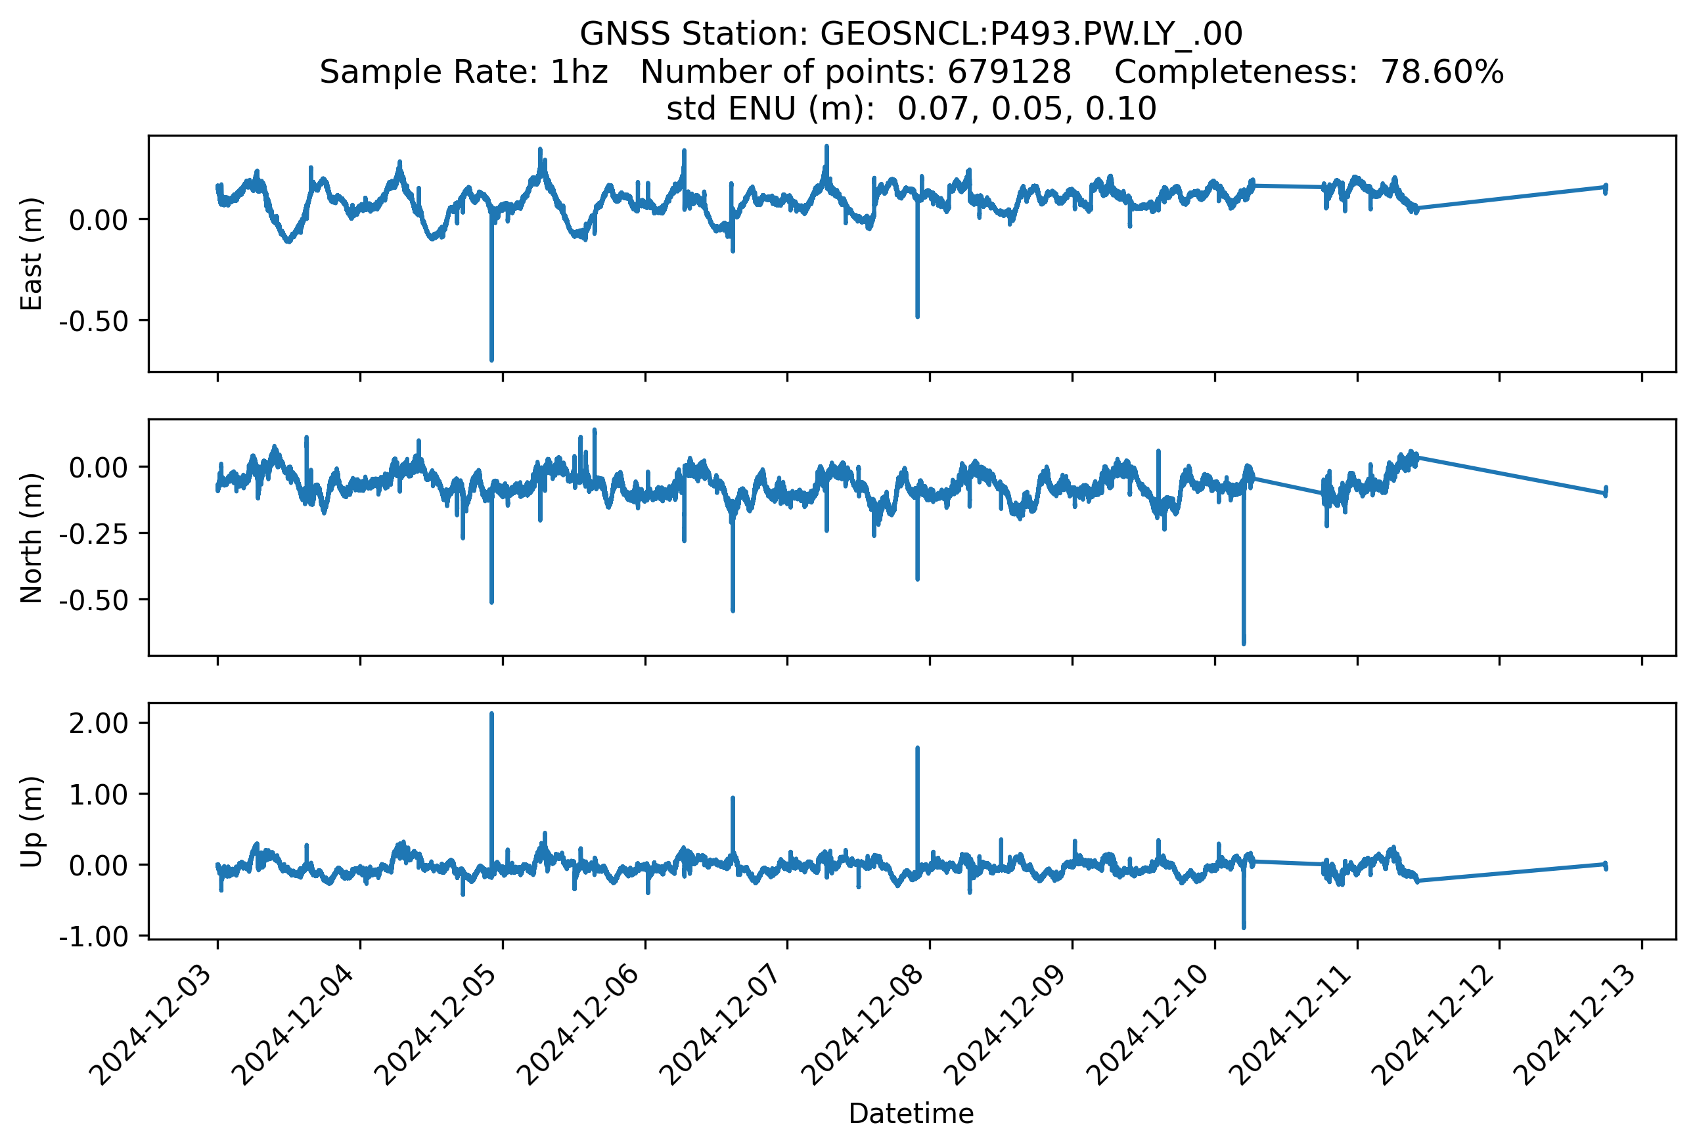Click the std ENU values line
The width and height of the screenshot is (1695, 1148).
[x=911, y=109]
